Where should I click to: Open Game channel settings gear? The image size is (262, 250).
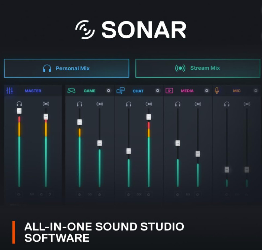109,90
